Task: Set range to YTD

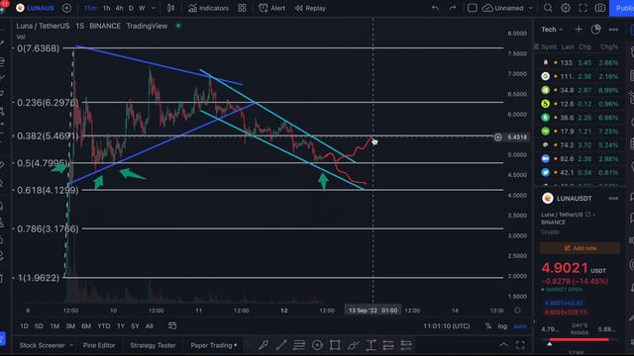Action: (x=104, y=326)
